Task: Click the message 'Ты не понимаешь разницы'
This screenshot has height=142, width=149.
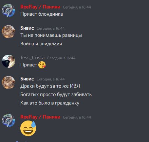Action: pyautogui.click(x=51, y=35)
